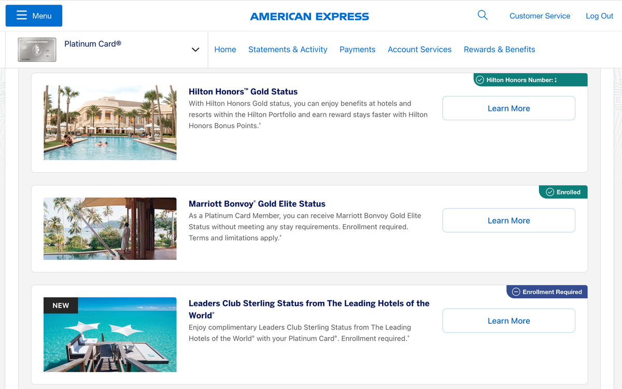
Task: Expand the Platinum Card account dropdown chevron
Action: click(x=195, y=50)
